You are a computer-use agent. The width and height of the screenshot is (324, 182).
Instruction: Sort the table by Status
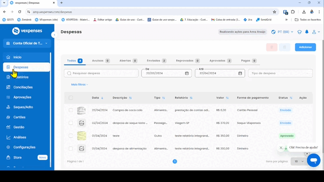tap(291, 98)
